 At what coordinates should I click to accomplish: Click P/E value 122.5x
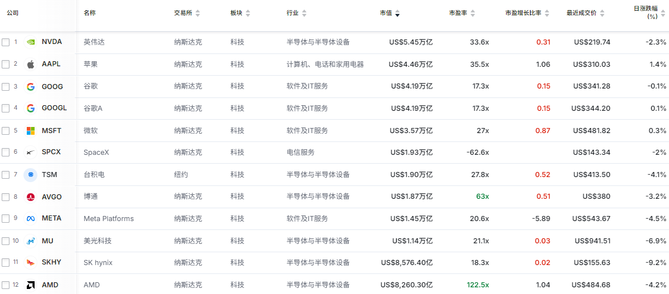point(478,285)
